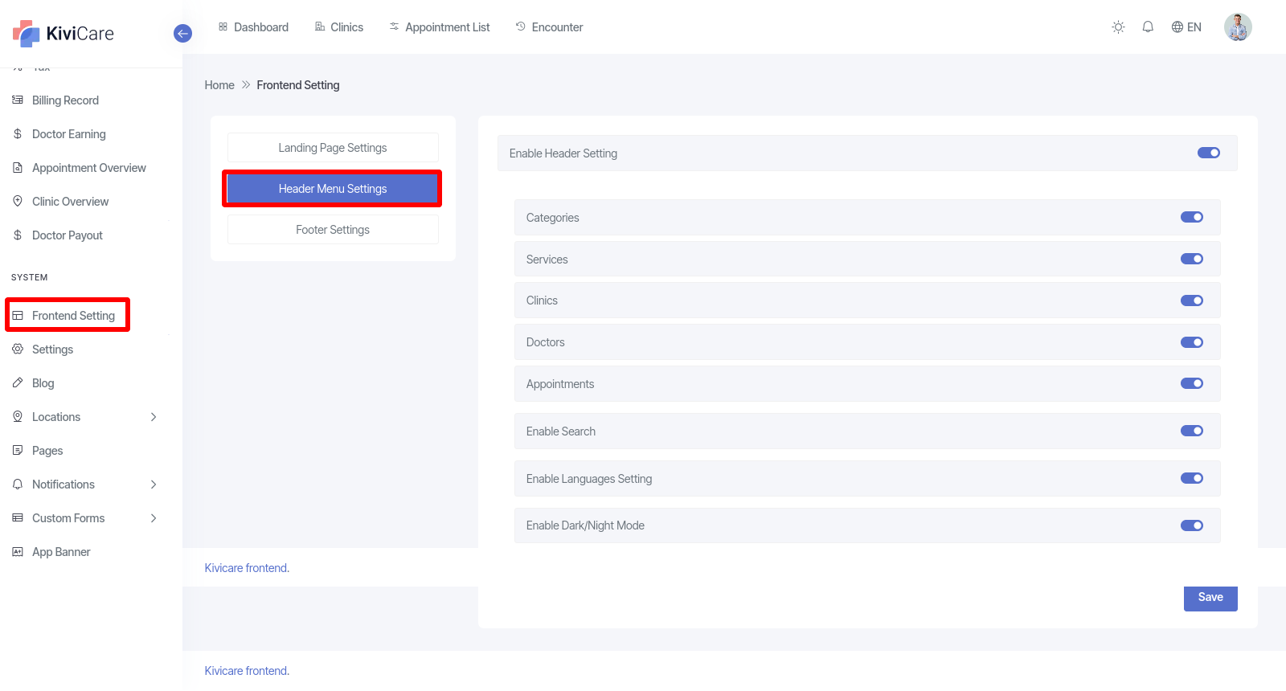Click Dashboard grid icon in top nav
The image size is (1286, 691).
pos(223,27)
